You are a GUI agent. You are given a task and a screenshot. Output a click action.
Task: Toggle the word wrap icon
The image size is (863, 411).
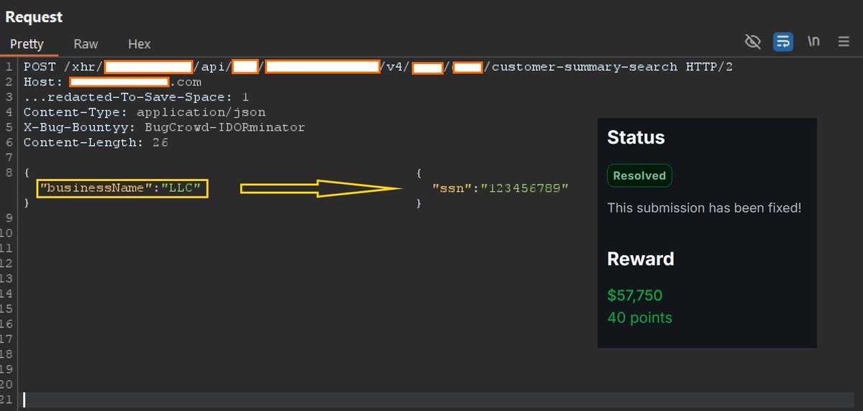click(783, 42)
